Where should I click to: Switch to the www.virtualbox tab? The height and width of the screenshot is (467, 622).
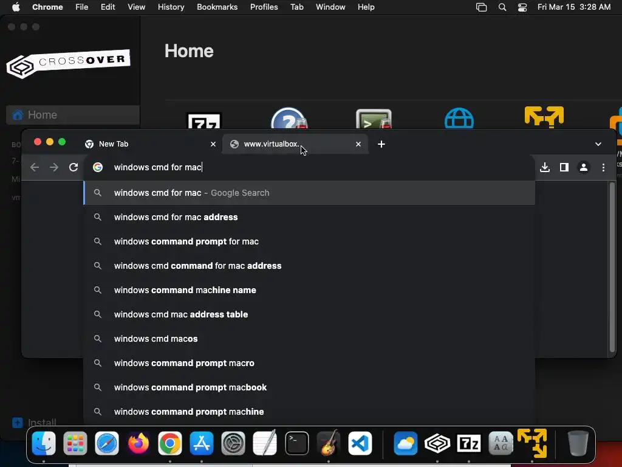[x=295, y=144]
